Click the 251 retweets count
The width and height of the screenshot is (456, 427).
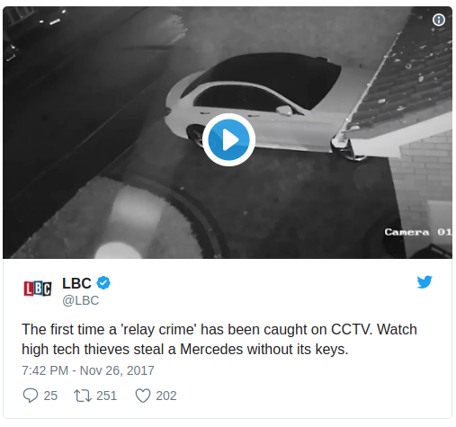click(x=106, y=396)
